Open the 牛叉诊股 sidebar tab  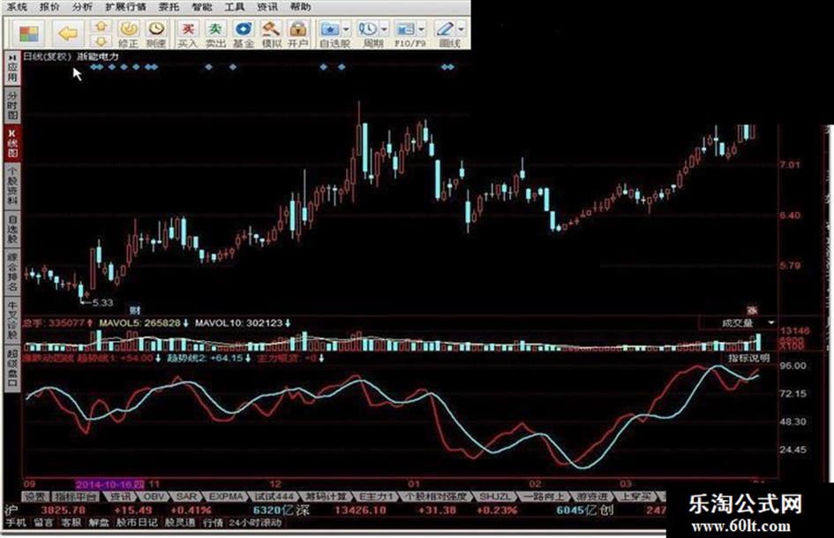[12, 319]
